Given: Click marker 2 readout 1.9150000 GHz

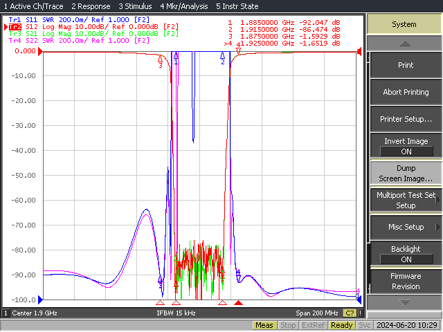Looking at the screenshot, I should coord(284,29).
